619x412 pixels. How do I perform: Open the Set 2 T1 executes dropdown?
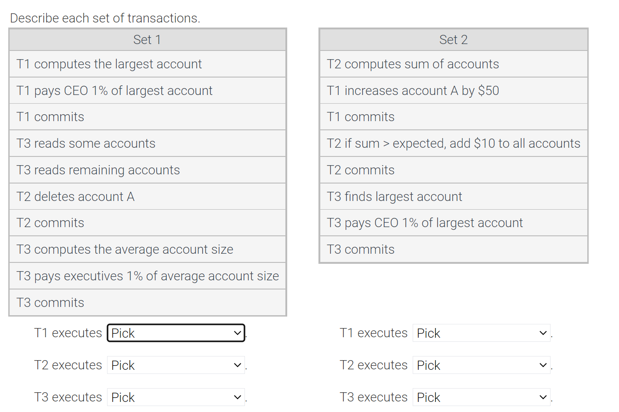(482, 333)
